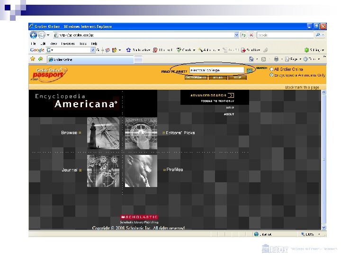This screenshot has width=341, height=255.
Task: Click into the URL address bar
Action: pos(144,35)
